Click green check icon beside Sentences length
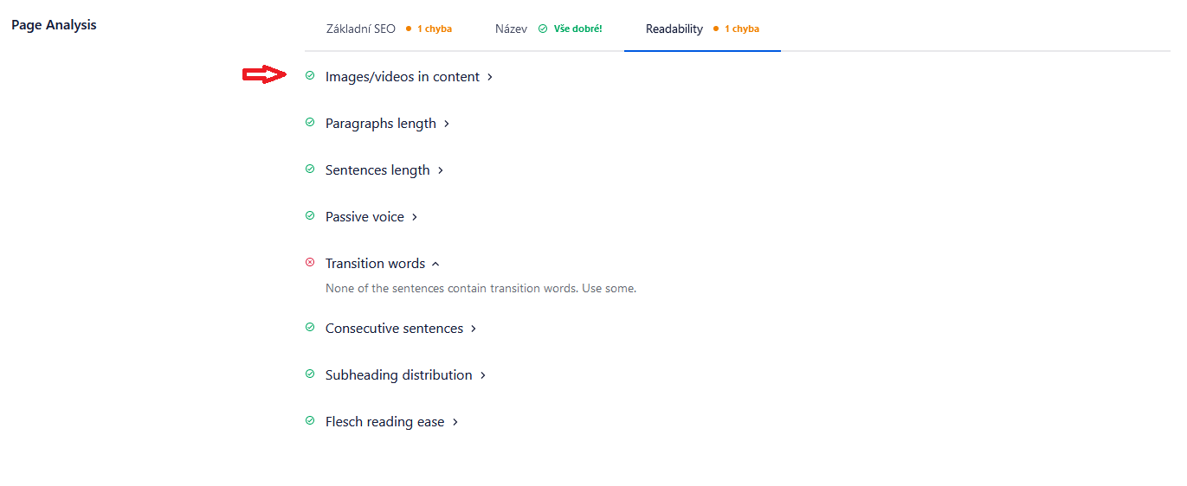Screen dimensions: 1187x486 coord(310,169)
